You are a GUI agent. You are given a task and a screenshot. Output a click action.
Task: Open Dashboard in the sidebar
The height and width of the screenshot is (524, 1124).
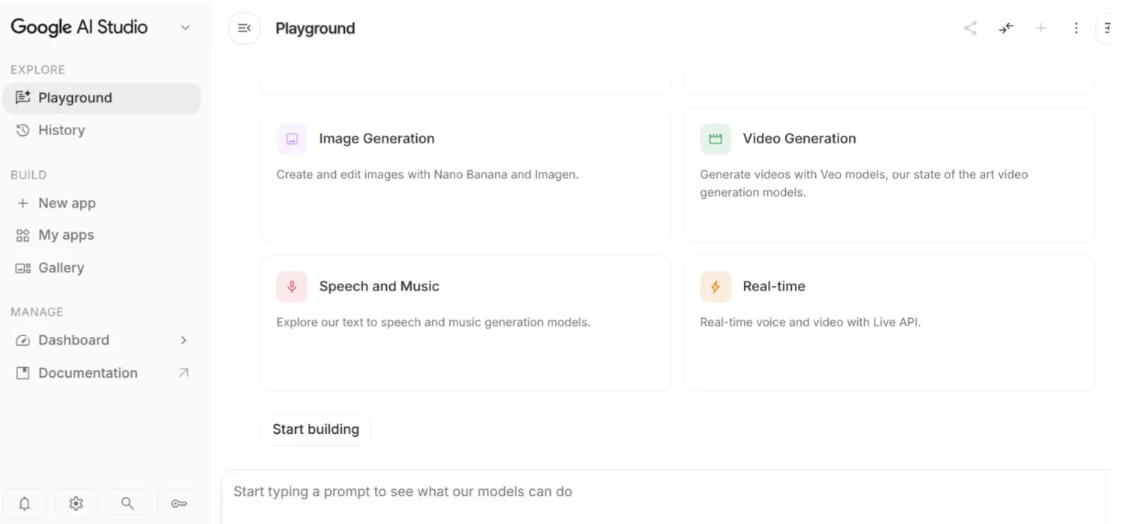click(x=102, y=340)
